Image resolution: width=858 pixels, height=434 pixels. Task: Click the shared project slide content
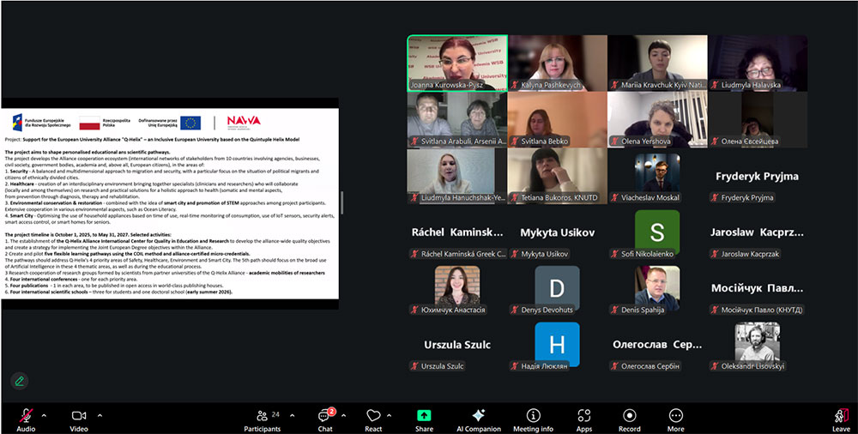tap(170, 202)
